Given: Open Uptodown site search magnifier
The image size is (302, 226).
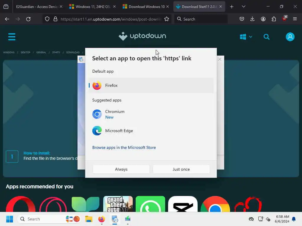Looking at the screenshot, I should point(267,37).
